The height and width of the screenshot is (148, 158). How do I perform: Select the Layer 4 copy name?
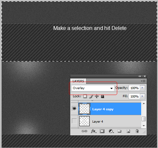103,109
